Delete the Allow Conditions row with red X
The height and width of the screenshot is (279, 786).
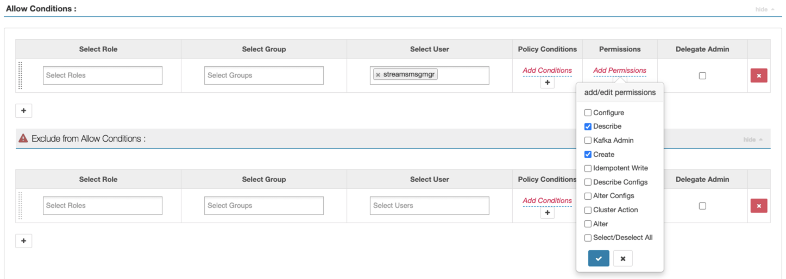coord(758,75)
